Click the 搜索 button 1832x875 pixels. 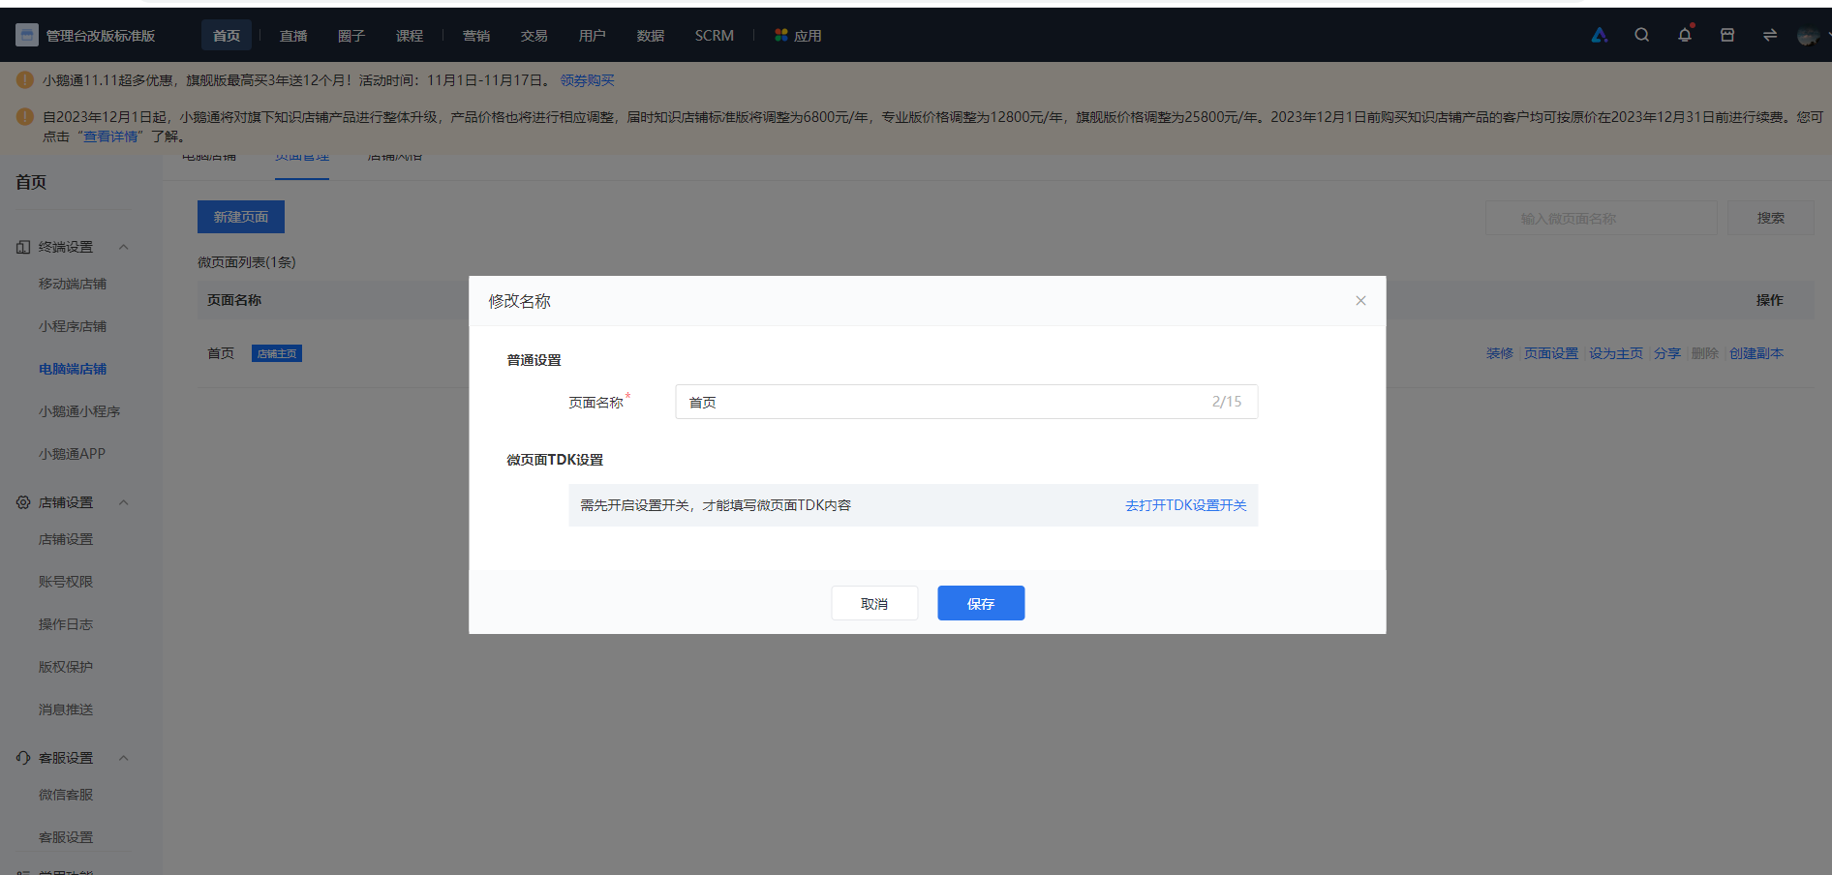pos(1771,218)
